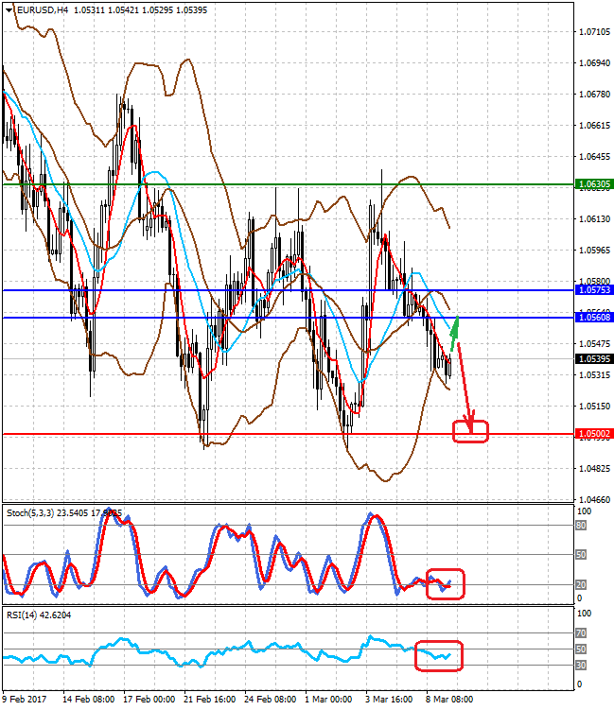Click the 1 Mar 00:00 time label

[328, 700]
